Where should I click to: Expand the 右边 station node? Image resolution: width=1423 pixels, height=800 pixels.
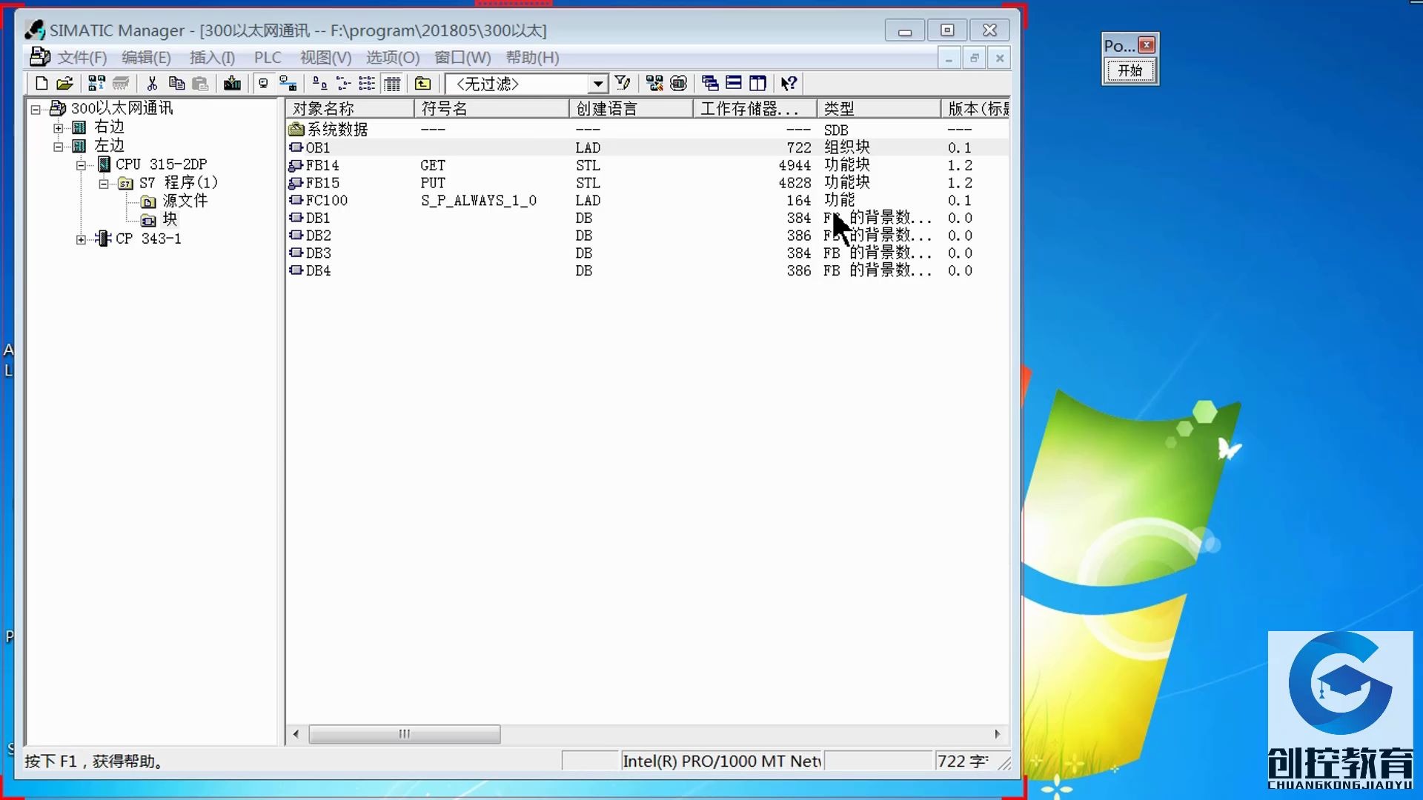58,127
